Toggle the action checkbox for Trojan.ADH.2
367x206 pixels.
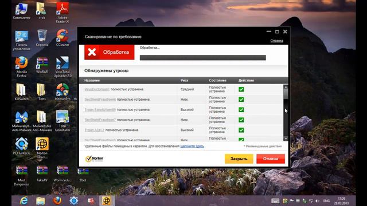pyautogui.click(x=241, y=130)
